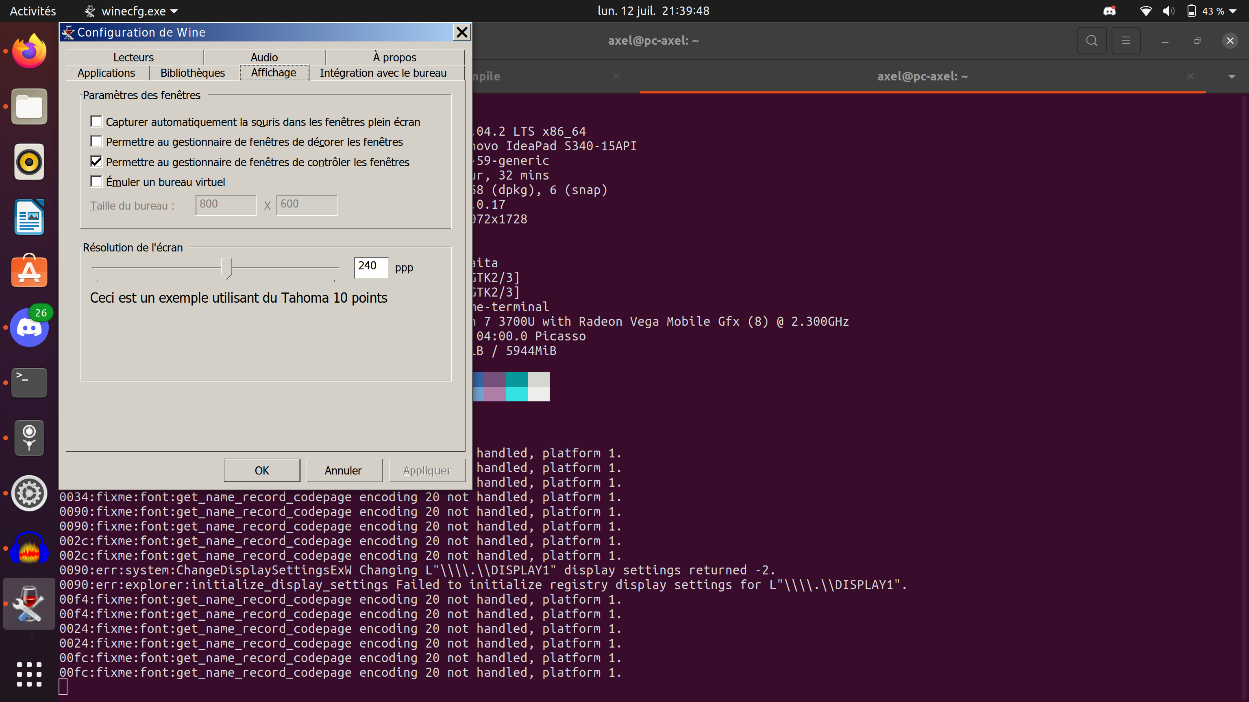
Task: Switch to the Bibliothèques tab
Action: 192,73
